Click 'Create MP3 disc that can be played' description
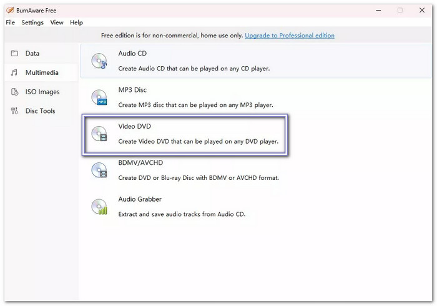 tap(195, 105)
